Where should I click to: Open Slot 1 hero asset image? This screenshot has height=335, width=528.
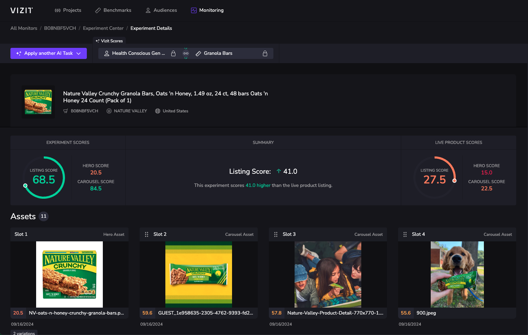point(69,274)
